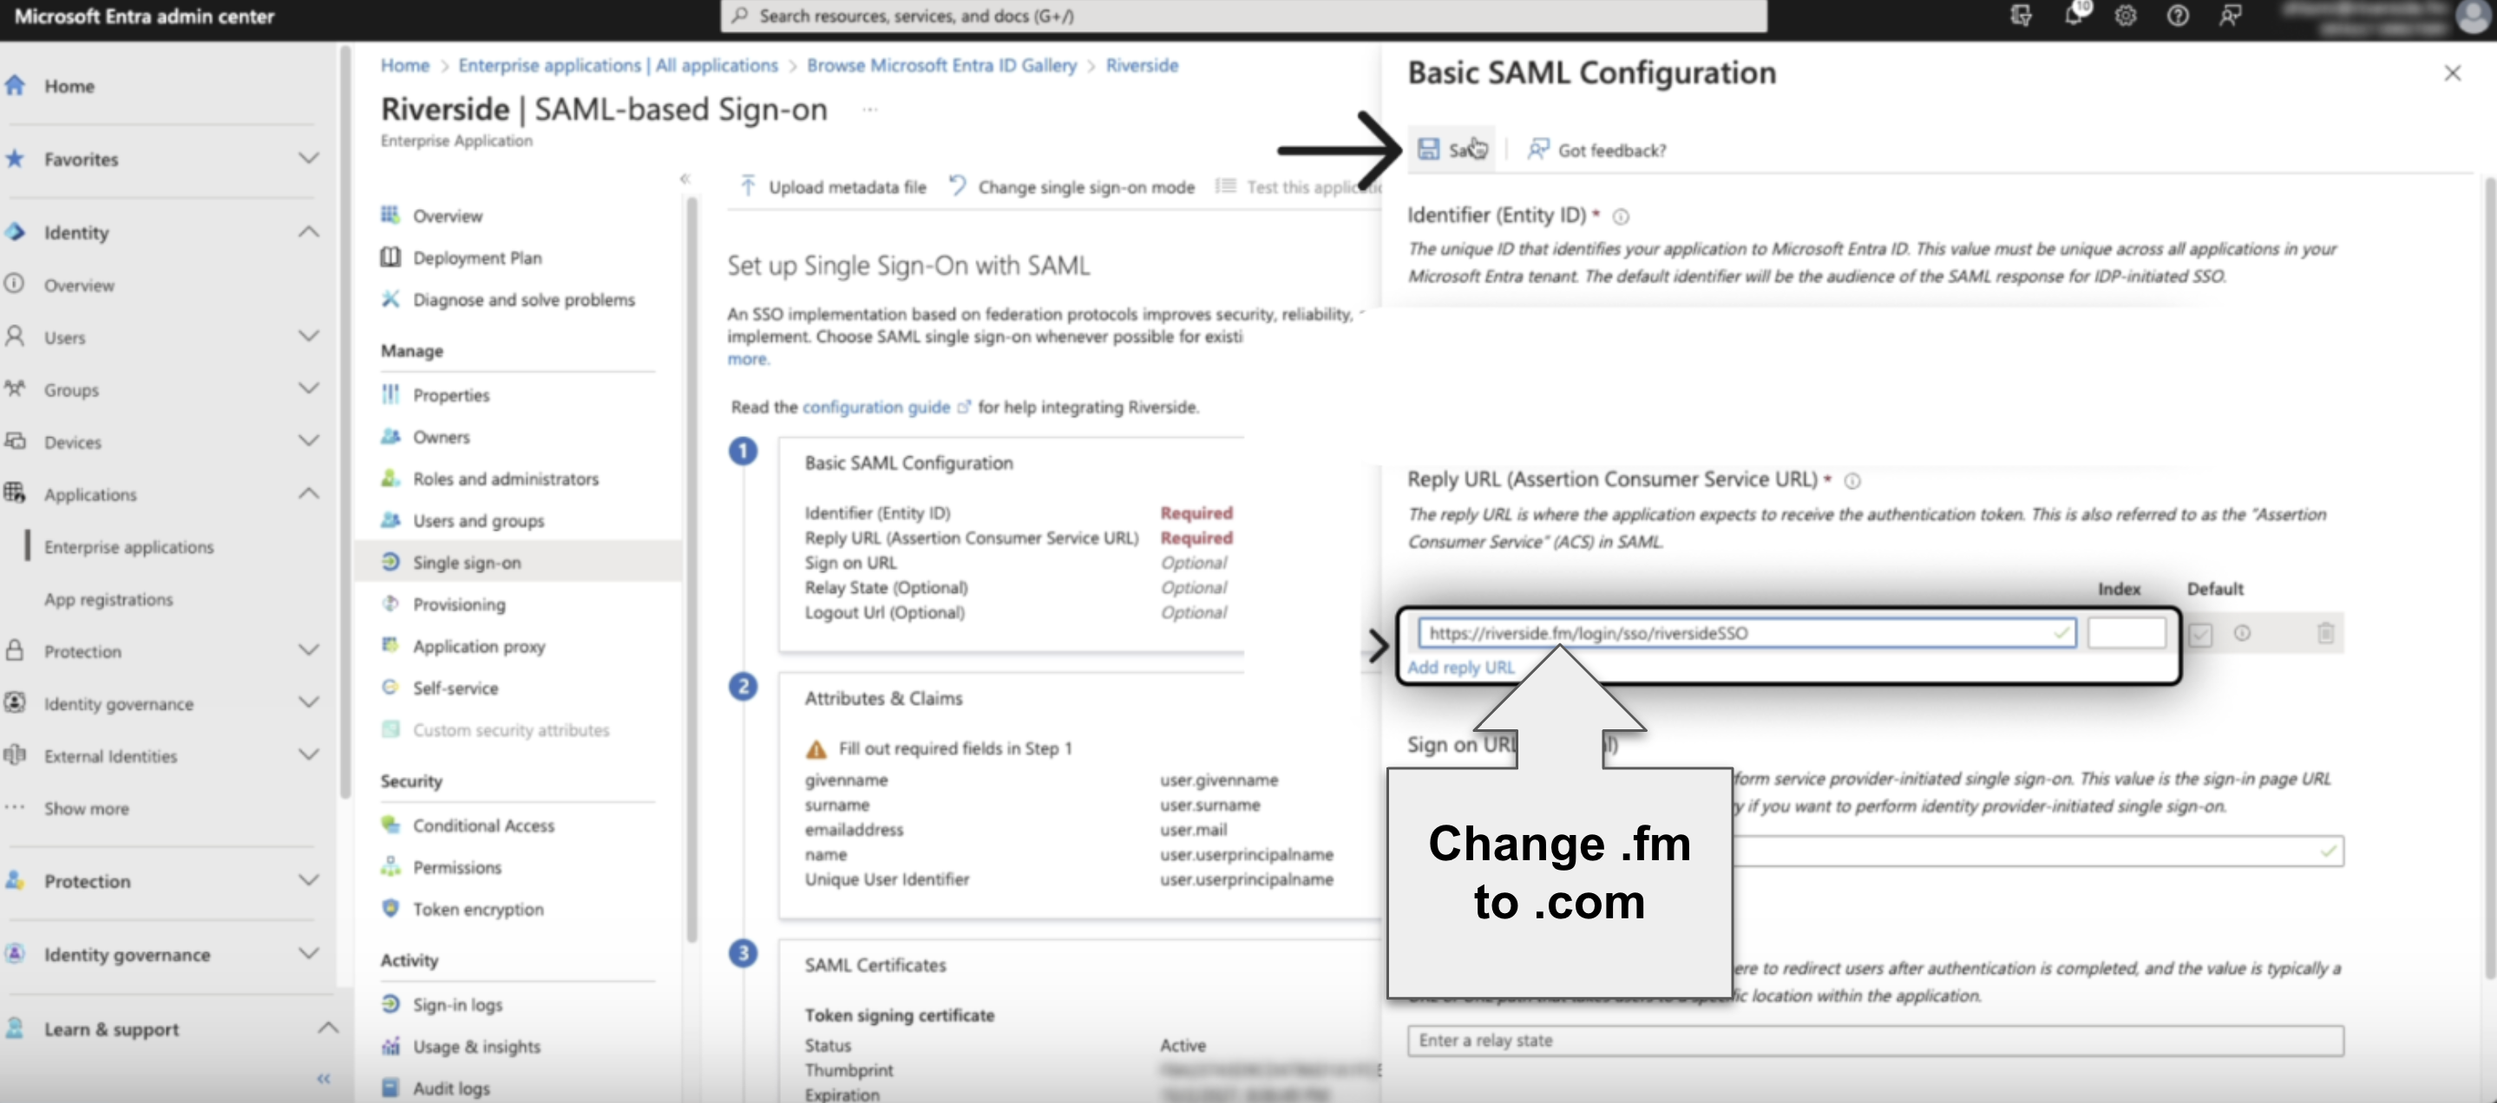Image resolution: width=2497 pixels, height=1103 pixels.
Task: Click the Enter a relay state field
Action: [x=1875, y=1040]
